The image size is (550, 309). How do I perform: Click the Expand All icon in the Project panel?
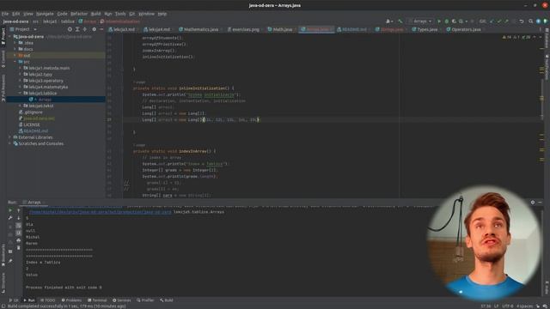click(77, 29)
